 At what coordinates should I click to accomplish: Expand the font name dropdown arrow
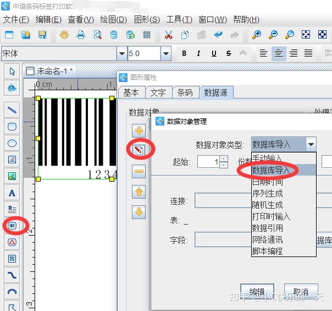[122, 53]
